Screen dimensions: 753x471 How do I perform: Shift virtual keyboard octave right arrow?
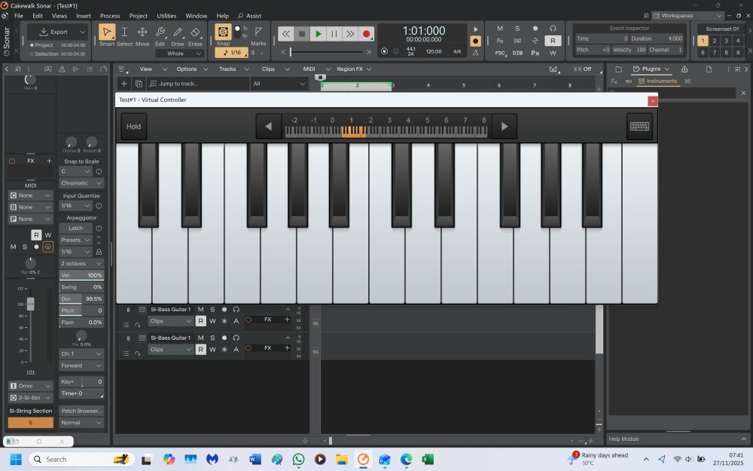(x=504, y=127)
